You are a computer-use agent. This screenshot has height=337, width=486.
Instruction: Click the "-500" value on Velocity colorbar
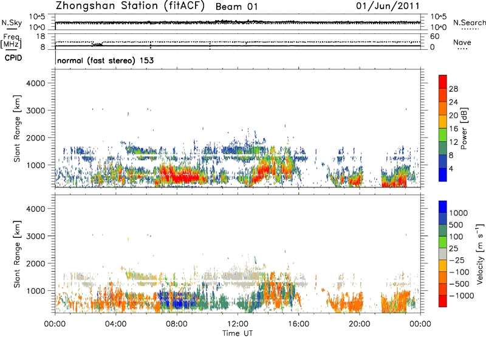(x=459, y=283)
